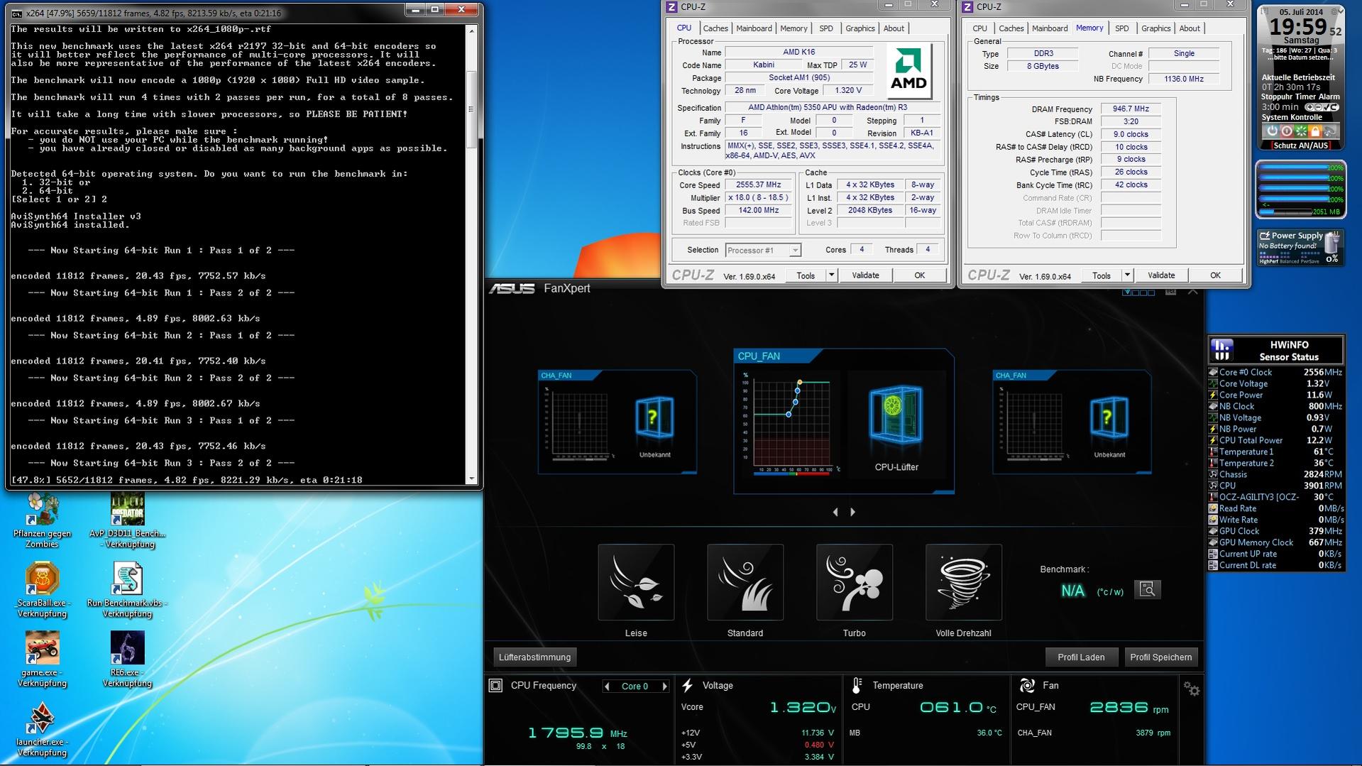
Task: Click the red shutdown icon in System Kontrolle
Action: click(x=1287, y=131)
